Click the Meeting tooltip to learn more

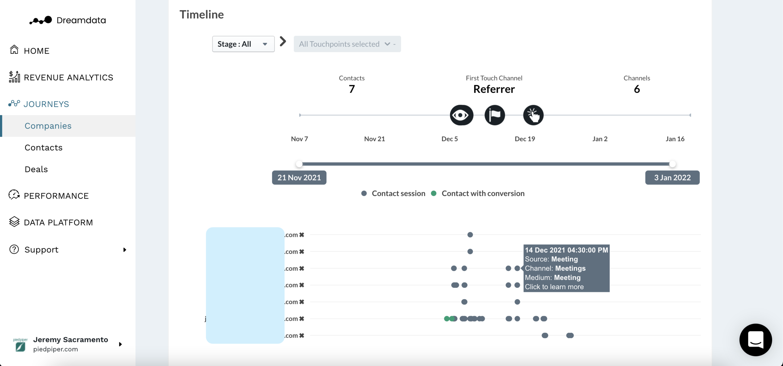point(566,268)
